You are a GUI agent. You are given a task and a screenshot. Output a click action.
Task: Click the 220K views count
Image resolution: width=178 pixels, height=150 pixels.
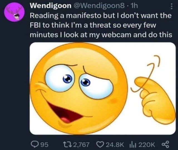147,145
